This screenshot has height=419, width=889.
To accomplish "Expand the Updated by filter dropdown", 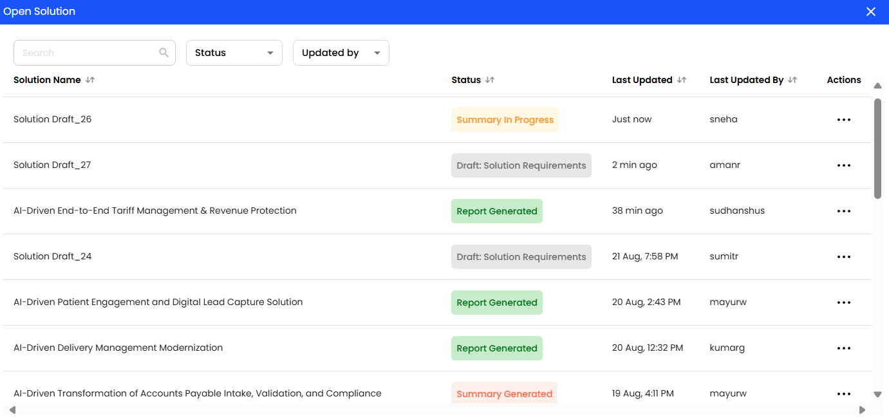I will pos(341,53).
